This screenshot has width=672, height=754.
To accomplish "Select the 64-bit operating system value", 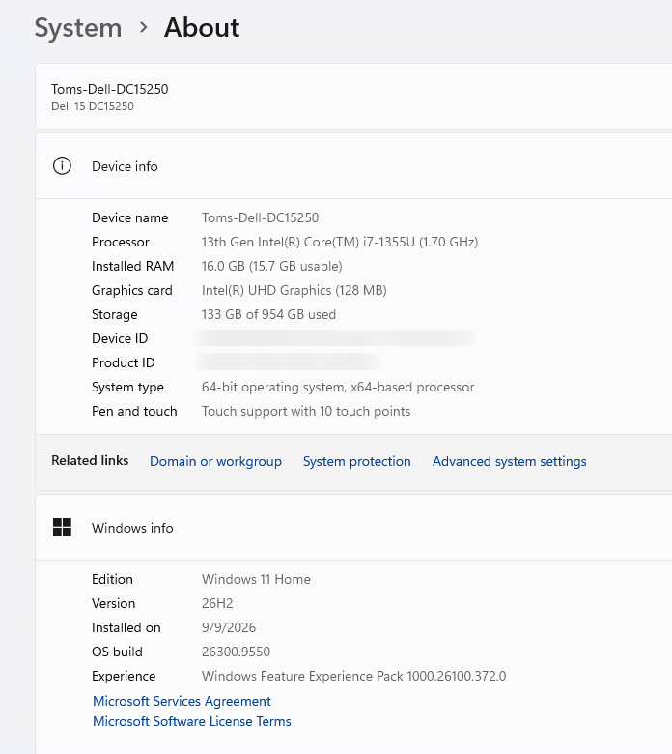I will tap(338, 387).
